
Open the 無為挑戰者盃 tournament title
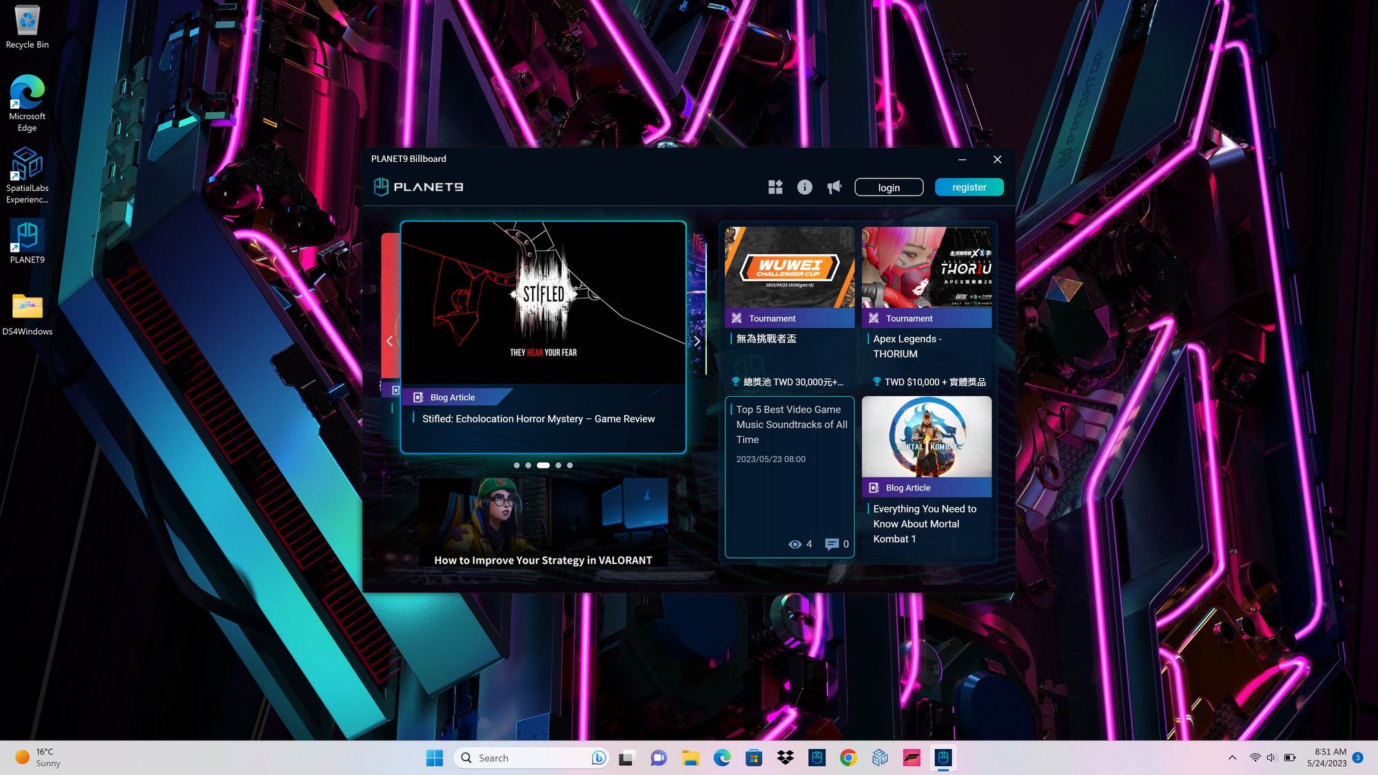766,339
